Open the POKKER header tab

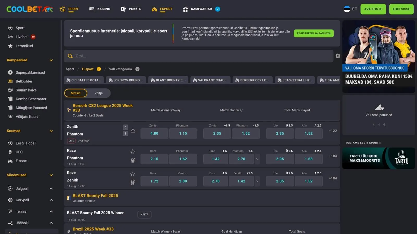click(131, 9)
